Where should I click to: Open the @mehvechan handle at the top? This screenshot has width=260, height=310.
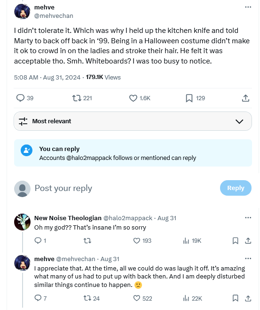(x=54, y=16)
